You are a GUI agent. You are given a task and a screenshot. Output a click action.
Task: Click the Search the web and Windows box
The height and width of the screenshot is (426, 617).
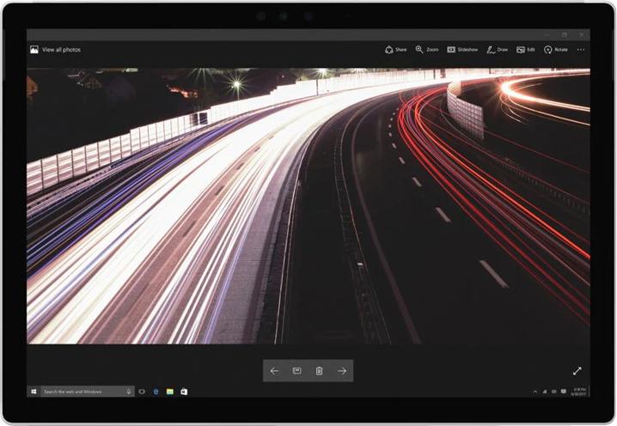[84, 392]
